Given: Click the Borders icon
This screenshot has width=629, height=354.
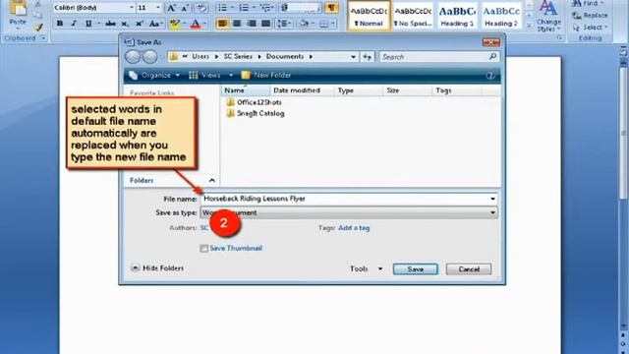Looking at the screenshot, I should coord(323,24).
